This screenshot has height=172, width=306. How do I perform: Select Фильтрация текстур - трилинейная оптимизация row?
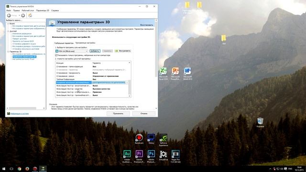tap(92, 96)
